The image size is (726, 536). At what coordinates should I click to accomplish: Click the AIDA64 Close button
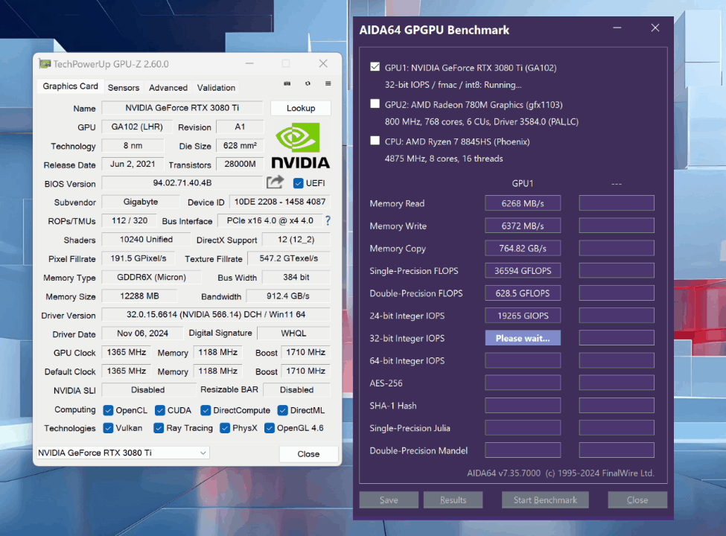click(637, 500)
